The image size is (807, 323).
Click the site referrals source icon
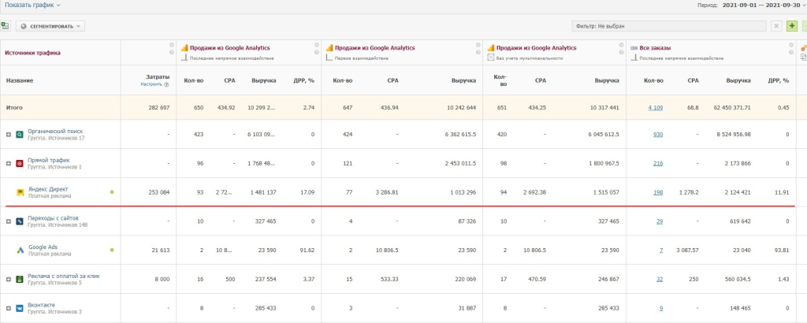(x=20, y=221)
